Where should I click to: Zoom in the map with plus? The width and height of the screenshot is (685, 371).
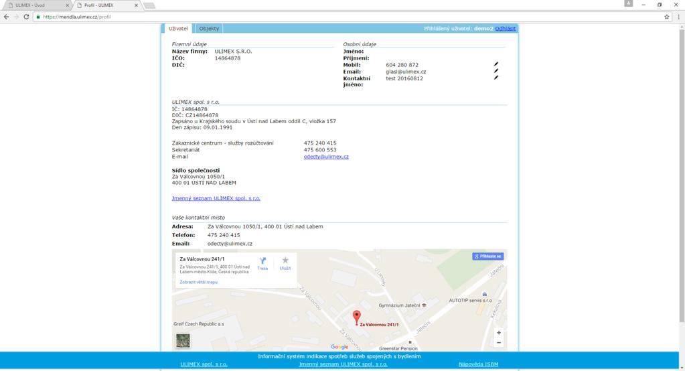(x=499, y=333)
